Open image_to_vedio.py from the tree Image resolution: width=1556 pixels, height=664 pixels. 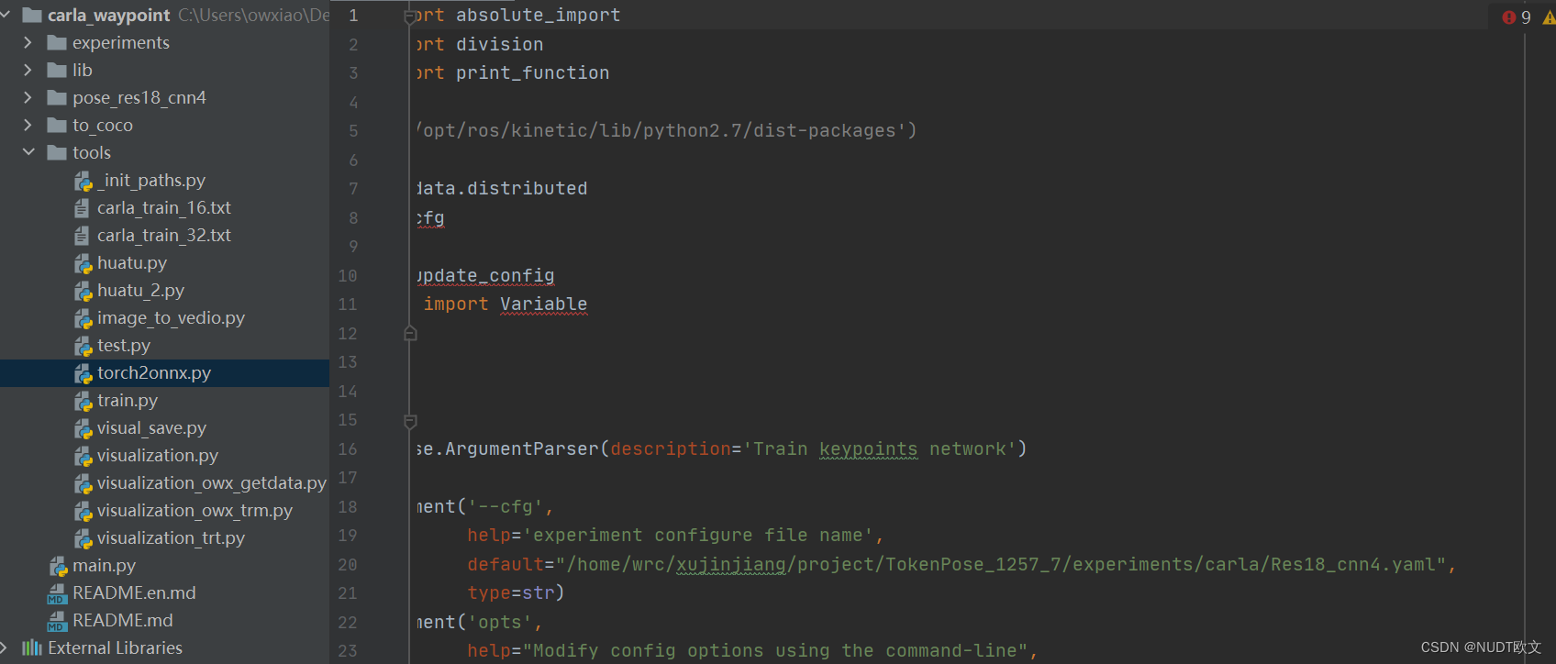[x=172, y=317]
